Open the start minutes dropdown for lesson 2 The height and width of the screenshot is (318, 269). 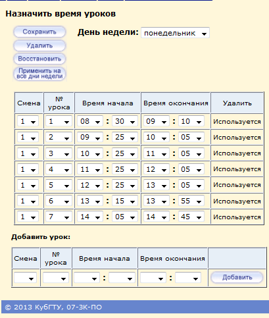click(x=125, y=137)
